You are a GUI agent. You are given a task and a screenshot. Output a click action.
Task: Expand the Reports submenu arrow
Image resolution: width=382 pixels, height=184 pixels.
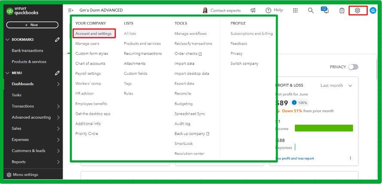click(x=58, y=162)
